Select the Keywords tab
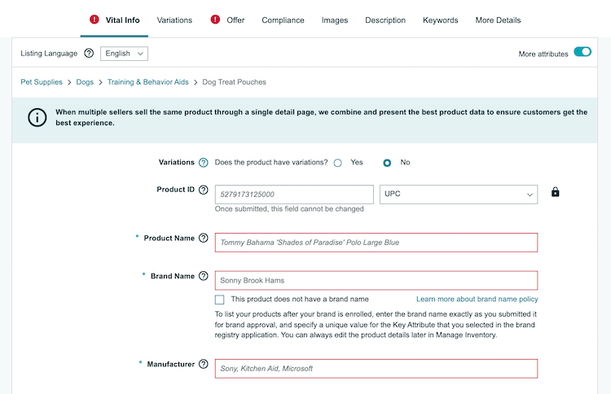This screenshot has width=611, height=394. pyautogui.click(x=440, y=20)
